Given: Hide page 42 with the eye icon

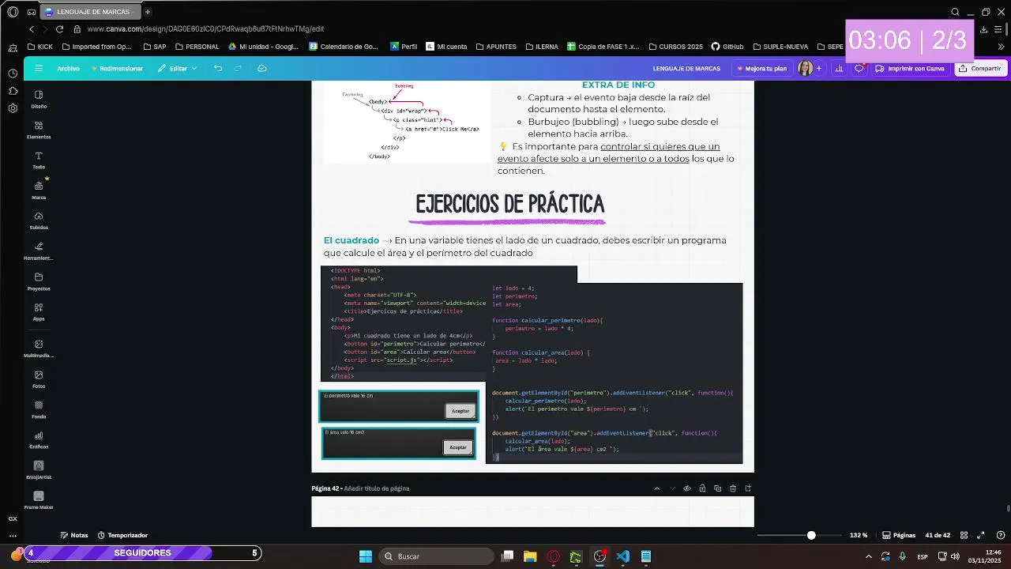Looking at the screenshot, I should [x=687, y=488].
